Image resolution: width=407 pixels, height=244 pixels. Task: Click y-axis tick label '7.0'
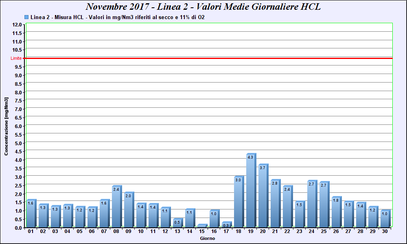pos(18,109)
